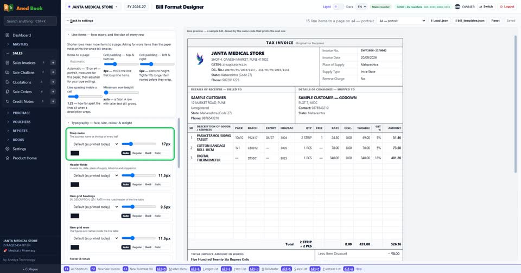This screenshot has height=273, width=521.
Task: Open the JANTA MEDICAL STORE company dropdown
Action: point(93,6)
